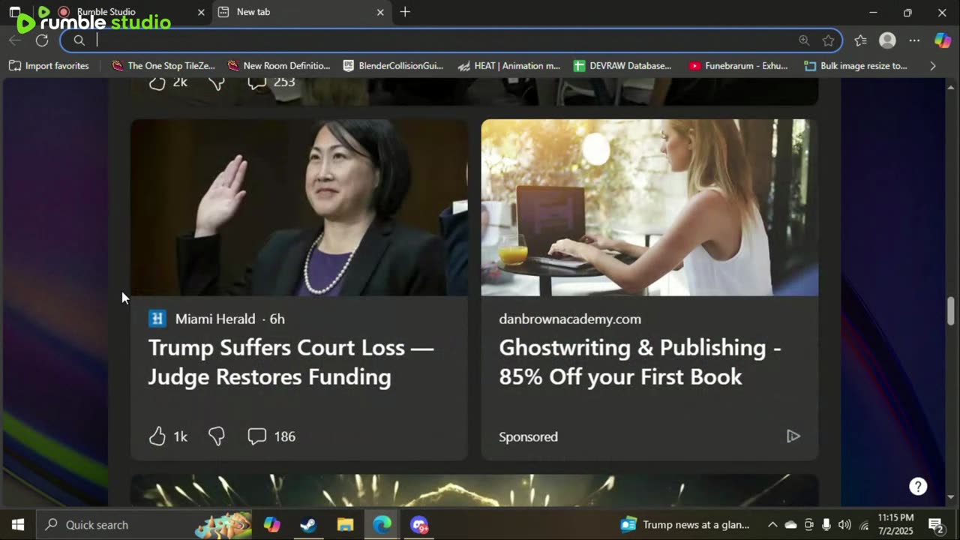Viewport: 960px width, 540px height.
Task: Add this page to favorites with star icon
Action: point(828,40)
